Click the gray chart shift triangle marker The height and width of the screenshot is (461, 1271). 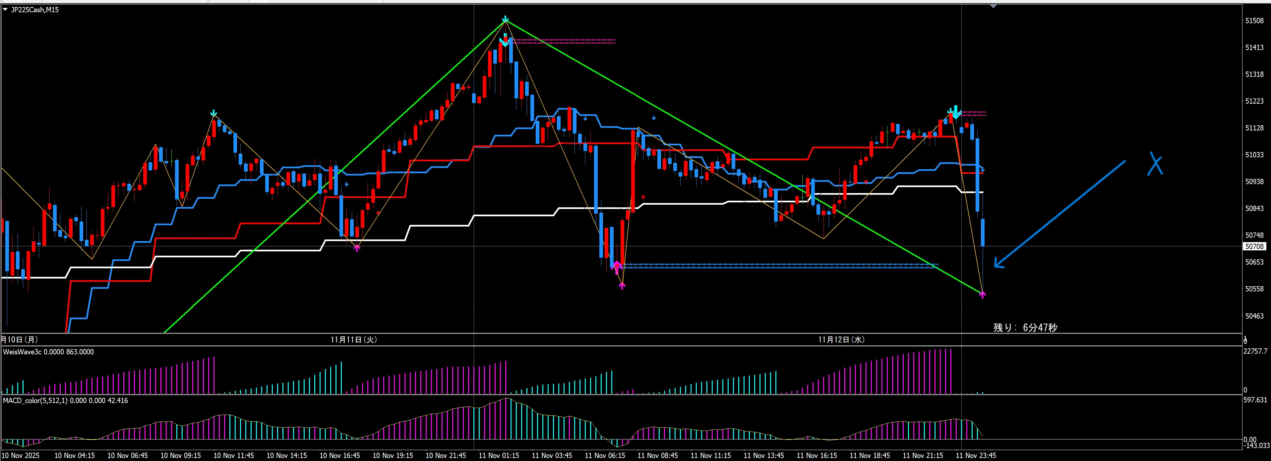pyautogui.click(x=993, y=6)
